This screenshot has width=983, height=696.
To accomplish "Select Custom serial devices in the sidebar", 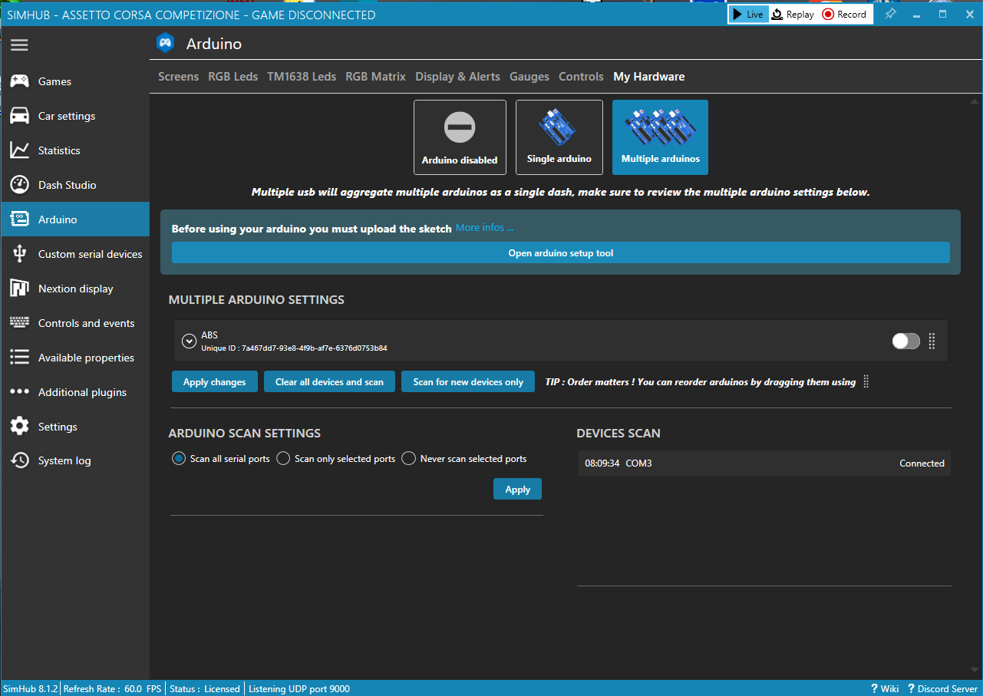I will click(90, 253).
